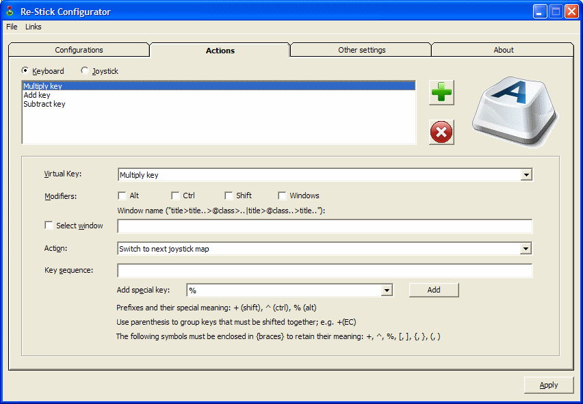Open the Links menu

(x=34, y=27)
